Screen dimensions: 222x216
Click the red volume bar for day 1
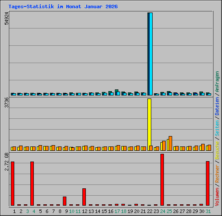pyautogui.click(x=13, y=184)
